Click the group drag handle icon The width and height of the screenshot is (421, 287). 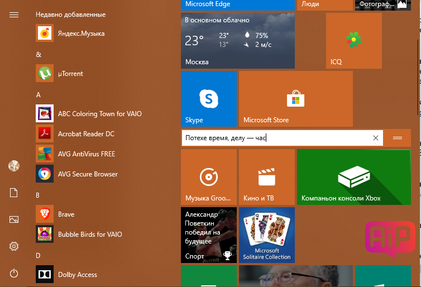[x=398, y=138]
